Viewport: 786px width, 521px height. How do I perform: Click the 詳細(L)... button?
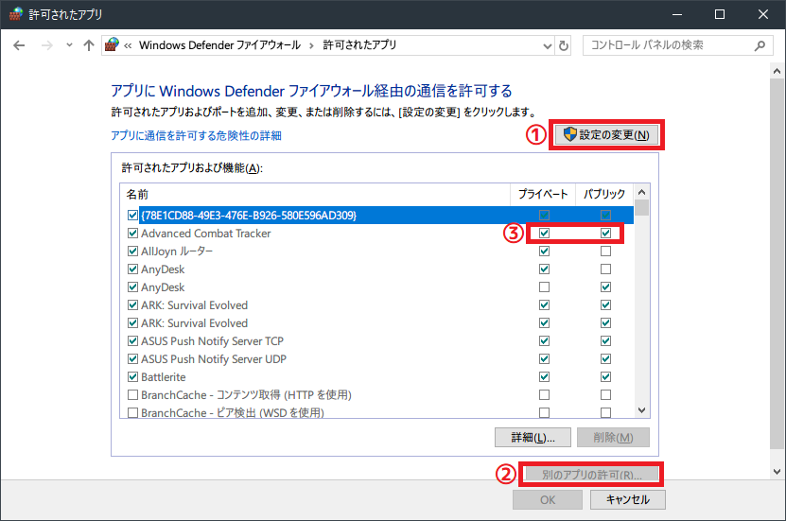(533, 438)
